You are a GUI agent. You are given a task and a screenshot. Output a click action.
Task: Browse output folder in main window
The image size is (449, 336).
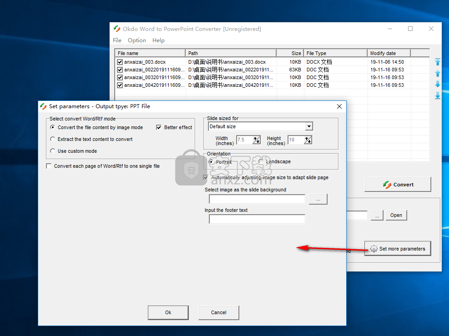click(x=377, y=215)
